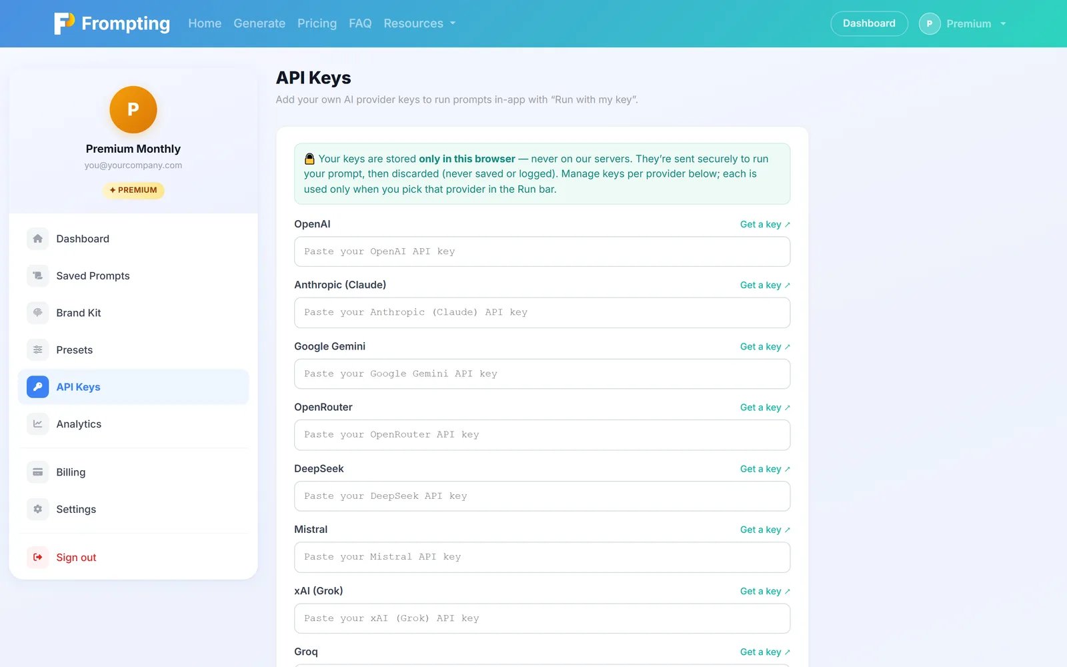The image size is (1067, 667).
Task: Open Generate in top navigation
Action: coord(259,23)
